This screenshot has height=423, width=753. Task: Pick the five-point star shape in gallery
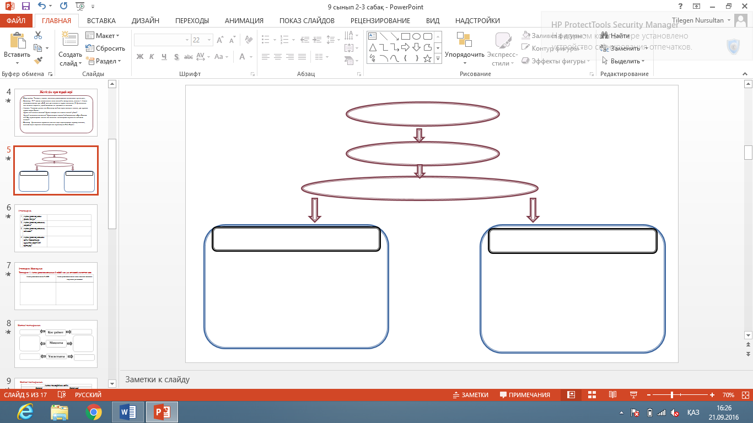[x=427, y=58]
